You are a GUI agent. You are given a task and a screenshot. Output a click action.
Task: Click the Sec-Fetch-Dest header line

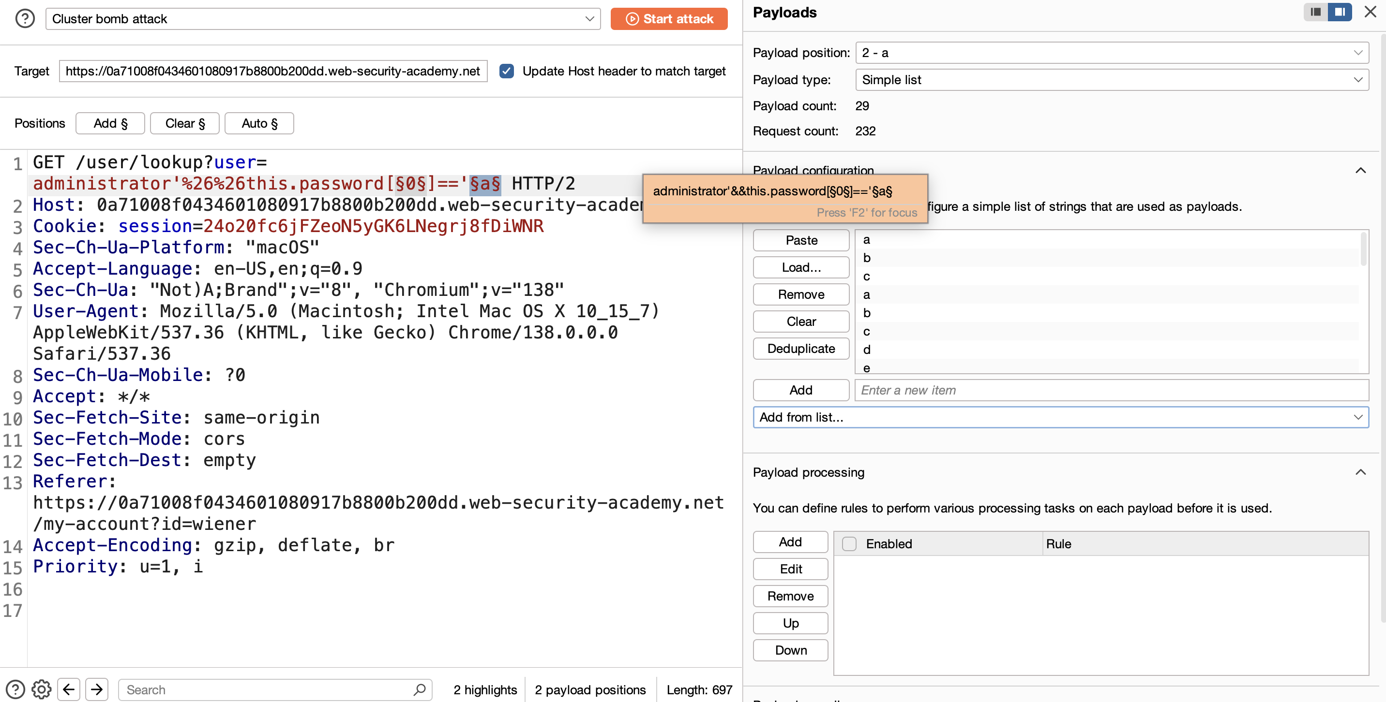pyautogui.click(x=144, y=460)
